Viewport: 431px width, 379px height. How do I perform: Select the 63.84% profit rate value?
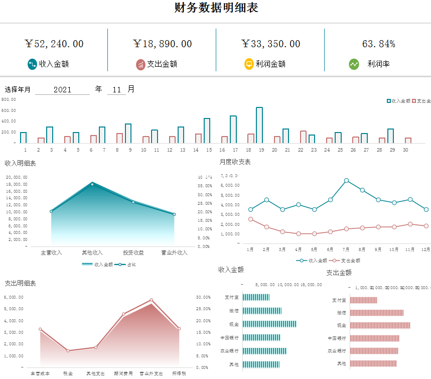pos(378,44)
